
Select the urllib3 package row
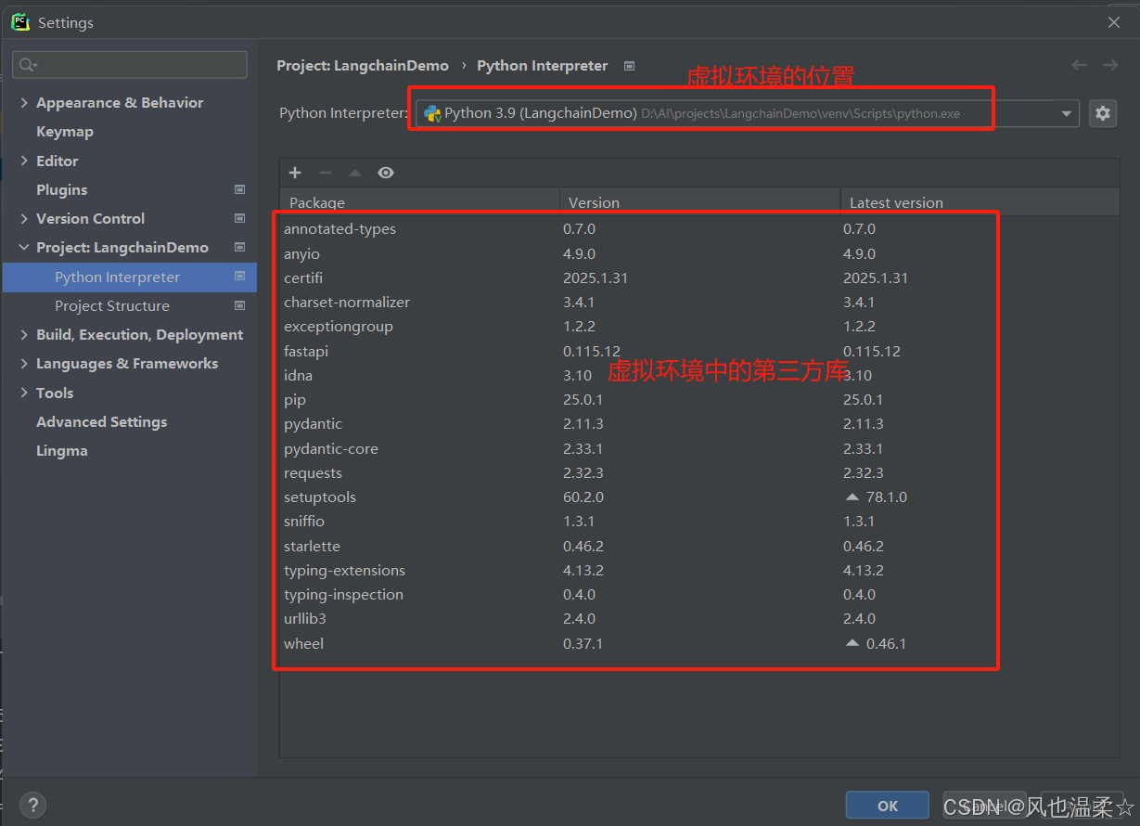[x=699, y=618]
